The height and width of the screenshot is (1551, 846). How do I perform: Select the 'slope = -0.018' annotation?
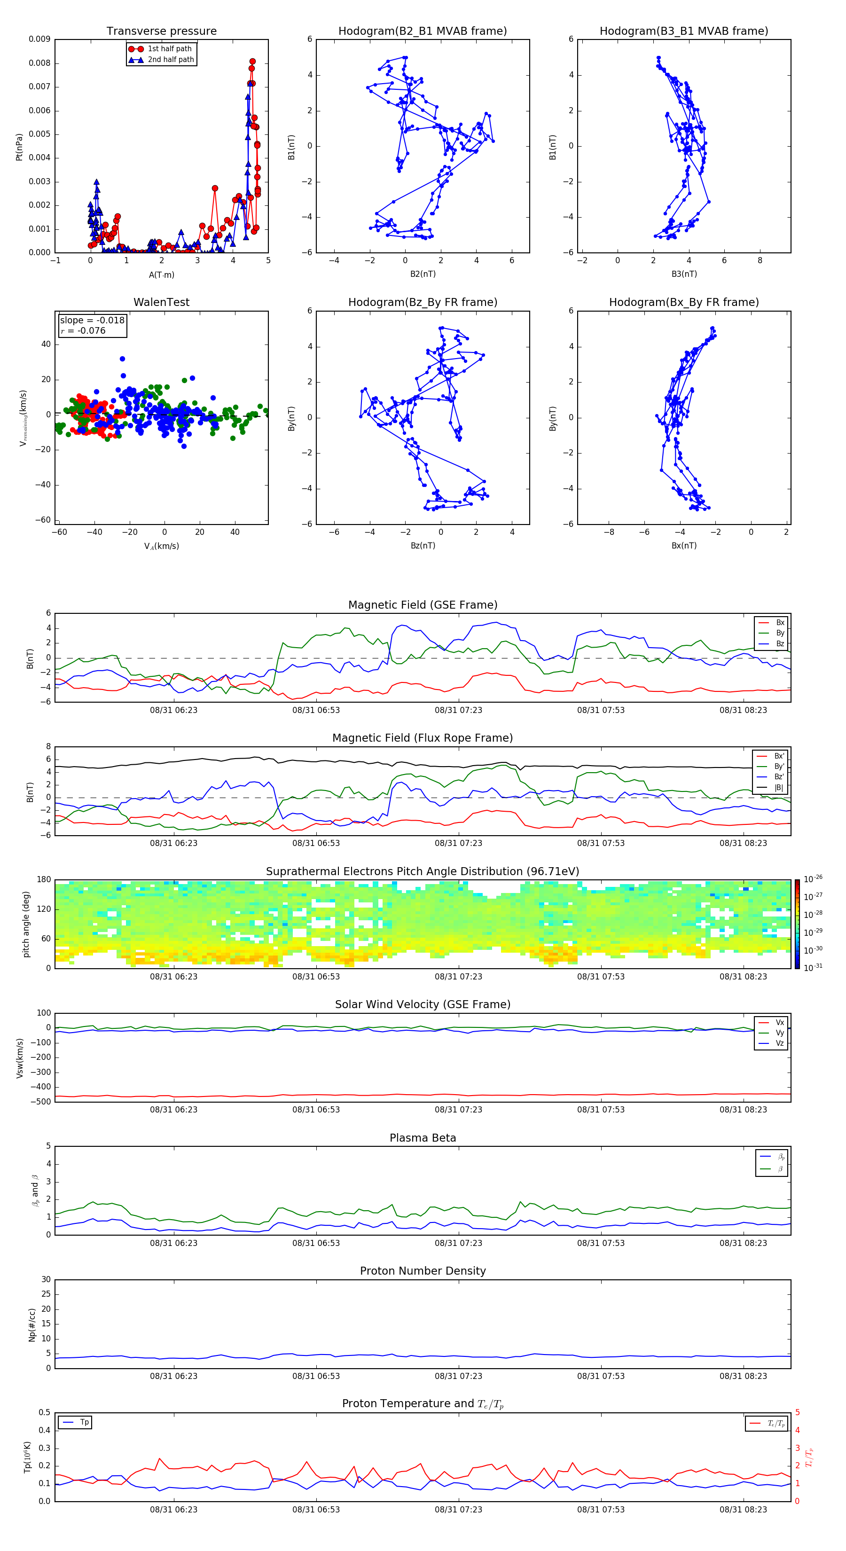[92, 321]
